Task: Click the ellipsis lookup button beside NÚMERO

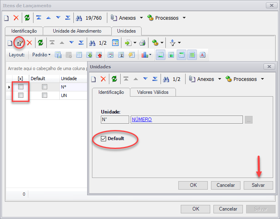Action: (249, 120)
